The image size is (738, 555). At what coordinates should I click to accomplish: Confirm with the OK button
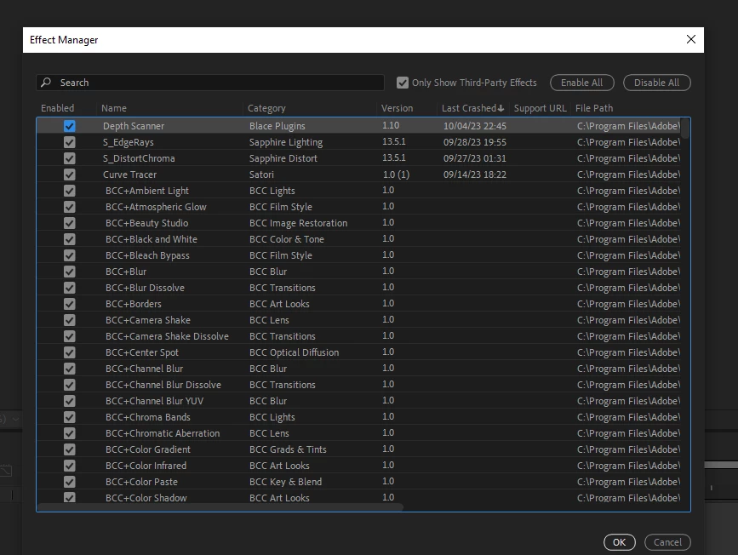(620, 542)
